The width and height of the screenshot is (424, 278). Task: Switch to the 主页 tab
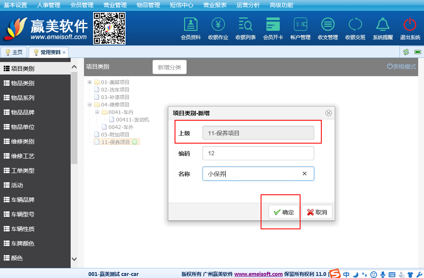click(14, 52)
